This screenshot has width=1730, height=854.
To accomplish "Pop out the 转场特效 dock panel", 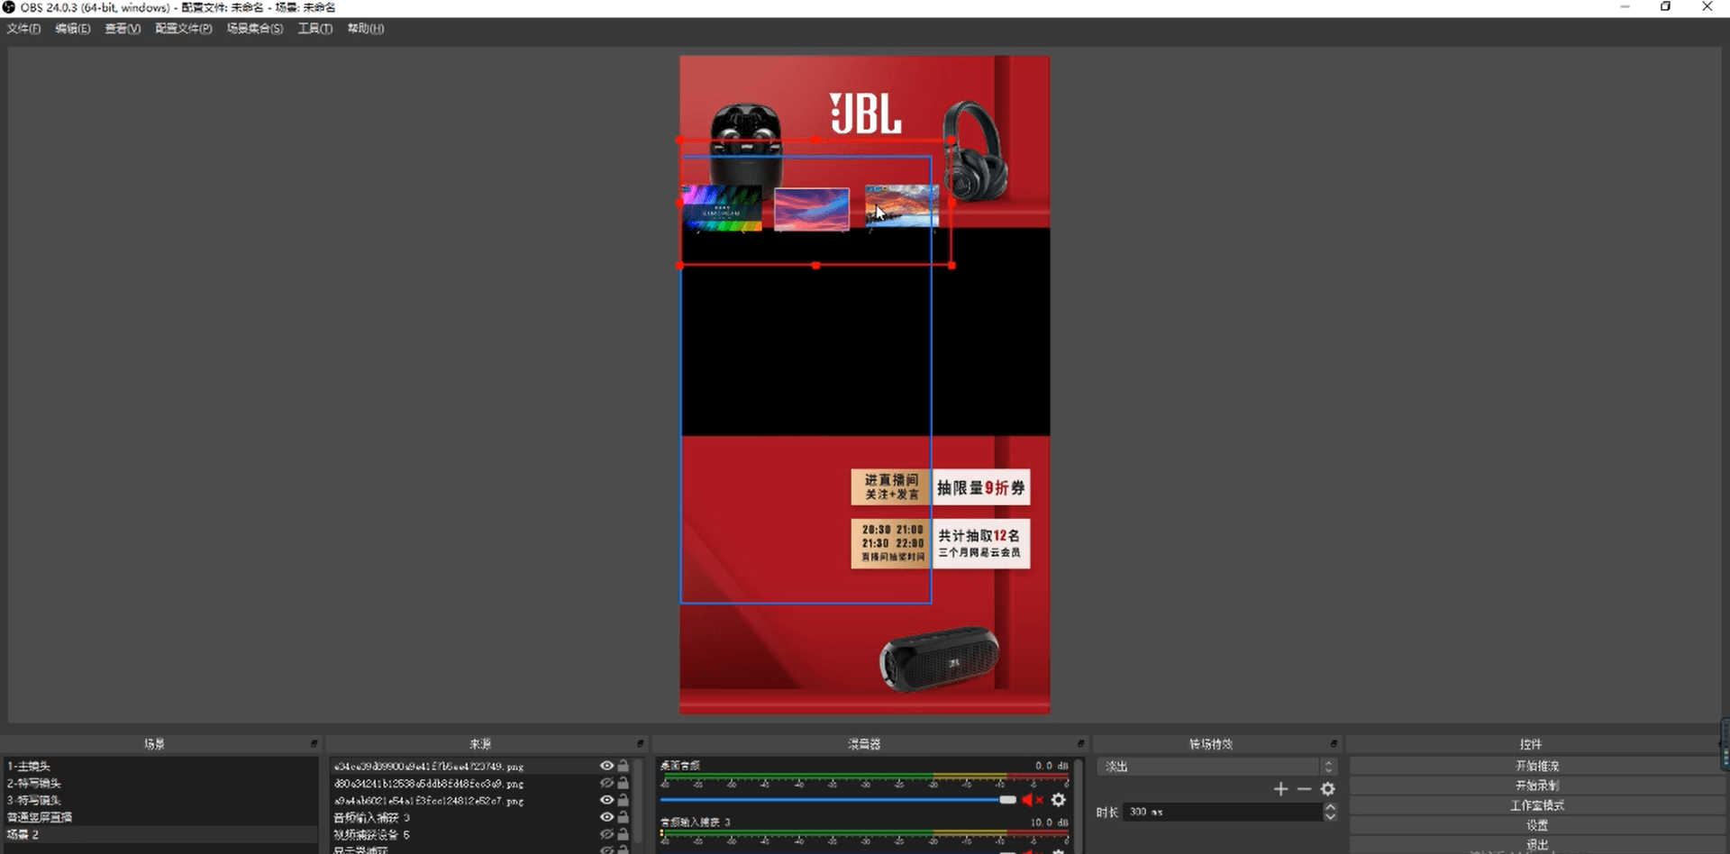I will click(x=1334, y=744).
